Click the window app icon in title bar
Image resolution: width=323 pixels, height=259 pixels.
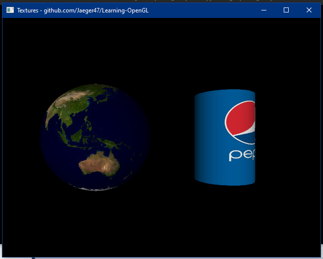10,10
